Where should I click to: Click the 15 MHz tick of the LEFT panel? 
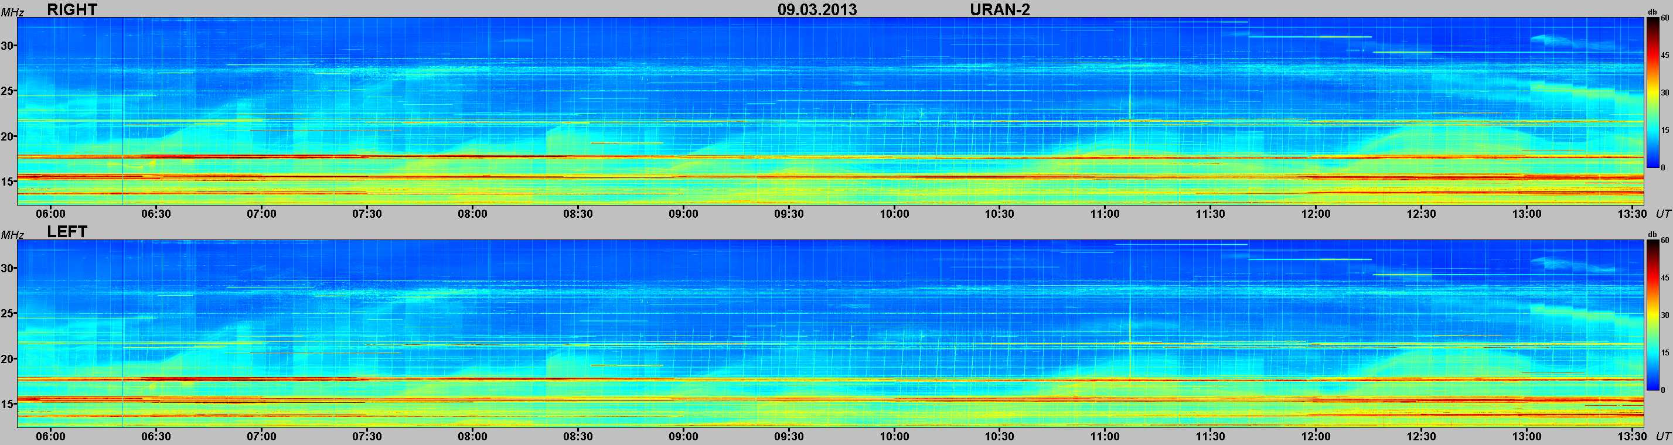click(6, 404)
